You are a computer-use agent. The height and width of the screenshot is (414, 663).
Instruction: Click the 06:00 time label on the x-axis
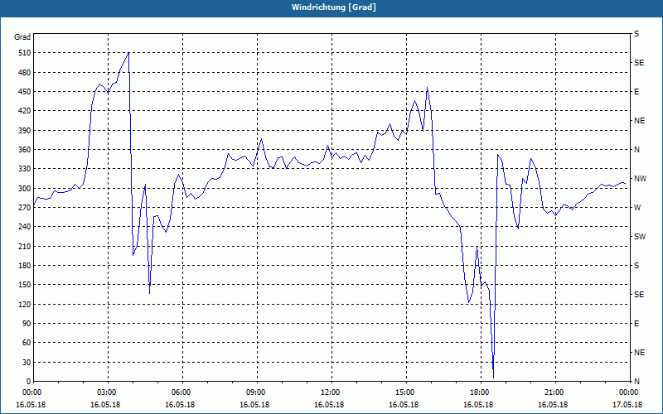pos(182,392)
